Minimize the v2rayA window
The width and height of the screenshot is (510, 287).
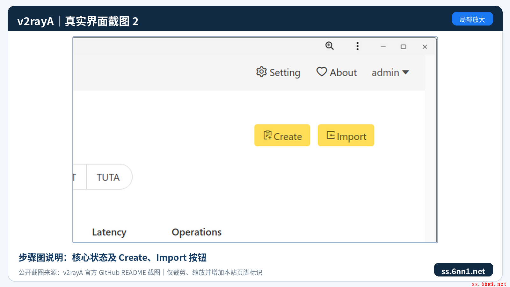pos(383,47)
